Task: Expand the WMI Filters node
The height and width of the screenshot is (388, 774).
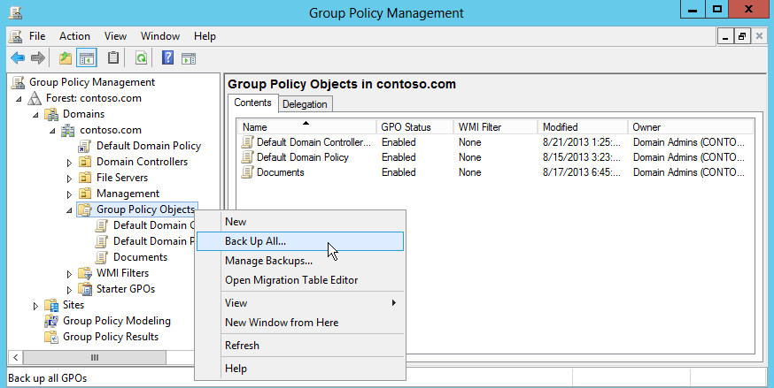Action: pos(69,274)
